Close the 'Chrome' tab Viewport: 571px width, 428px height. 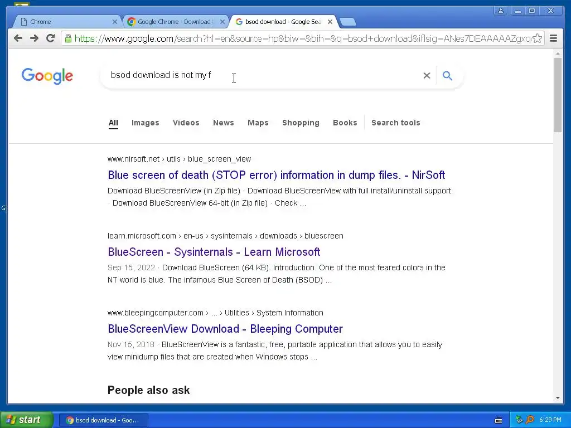(114, 22)
